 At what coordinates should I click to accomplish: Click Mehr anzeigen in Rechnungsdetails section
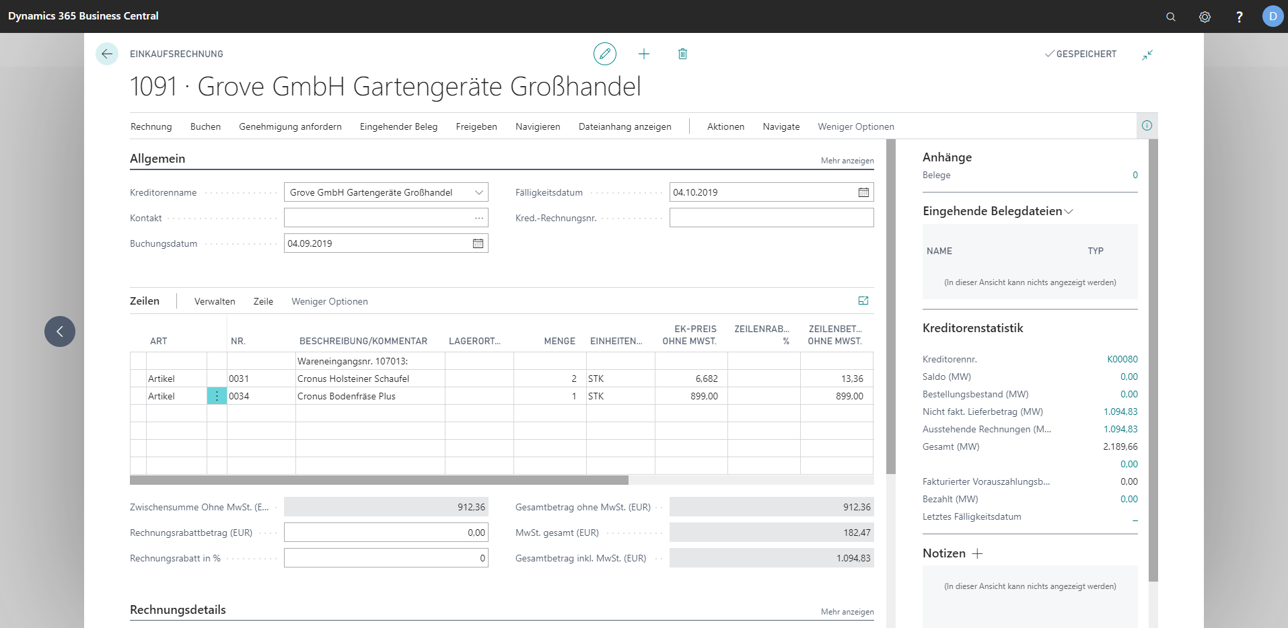click(847, 612)
